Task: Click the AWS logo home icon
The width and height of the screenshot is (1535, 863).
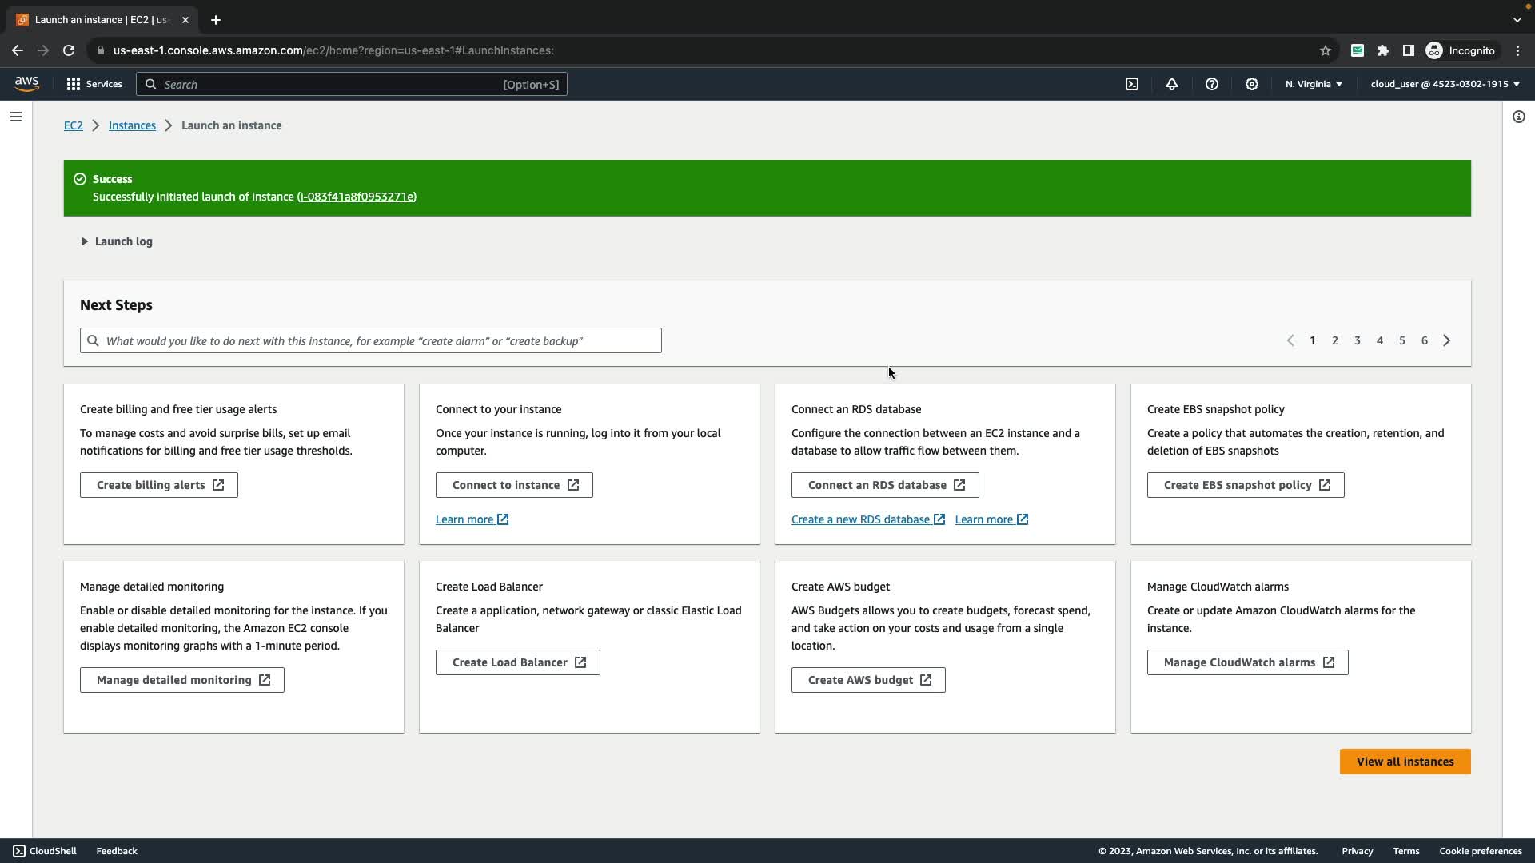Action: click(26, 84)
